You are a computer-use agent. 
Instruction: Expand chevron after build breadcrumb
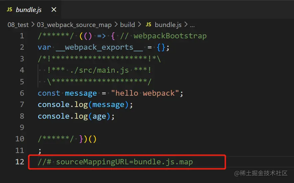tap(139, 24)
